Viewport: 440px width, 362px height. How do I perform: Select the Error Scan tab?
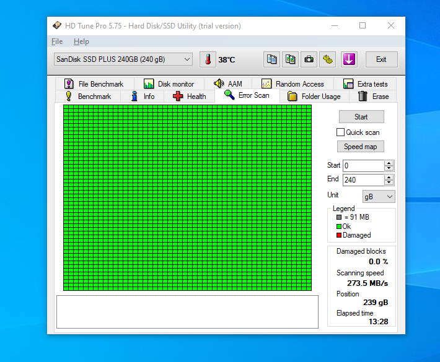click(x=247, y=95)
